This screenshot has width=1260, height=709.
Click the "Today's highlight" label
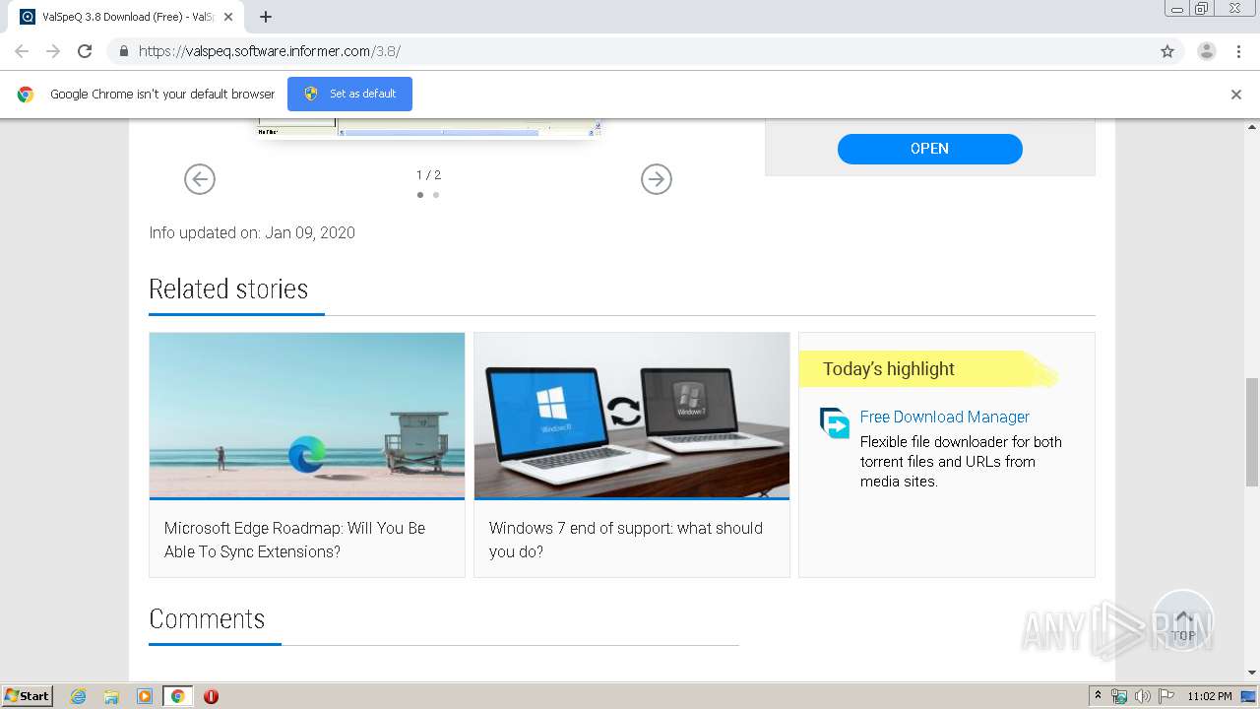(889, 368)
